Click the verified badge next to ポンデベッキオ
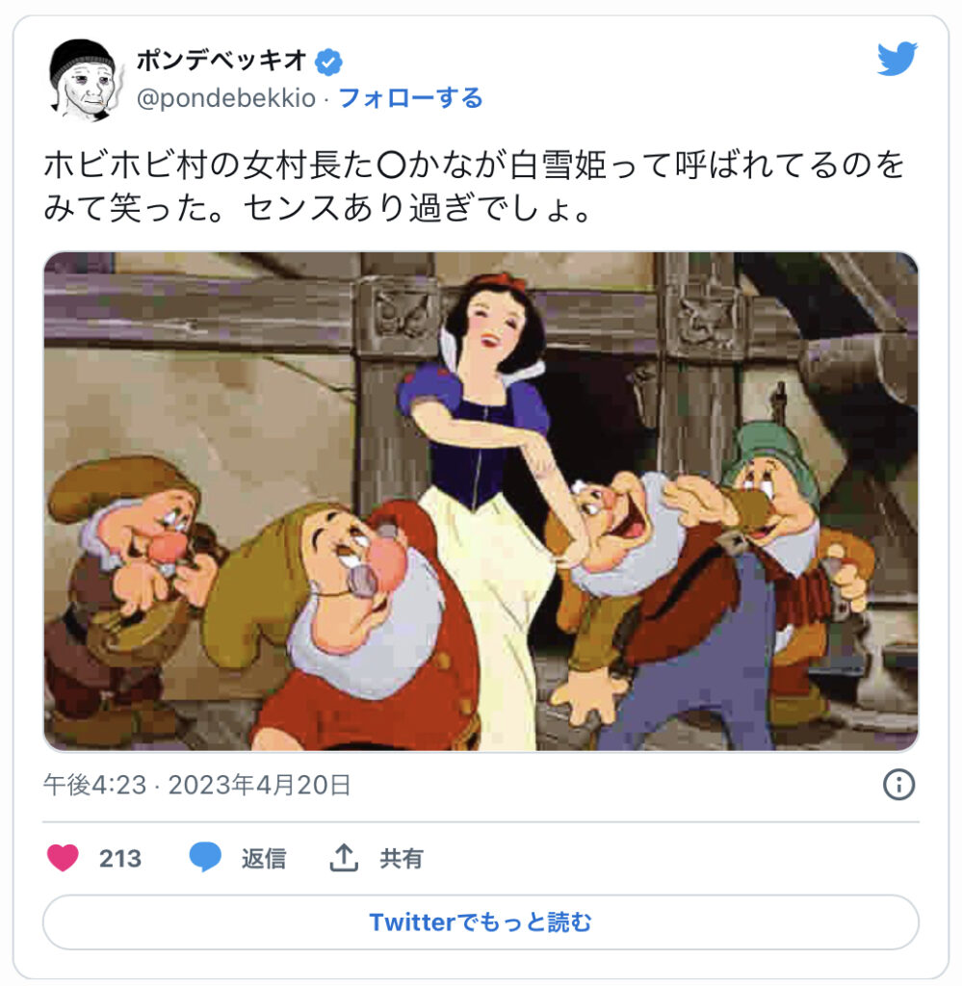Viewport: 962px width, 986px height. pyautogui.click(x=328, y=63)
